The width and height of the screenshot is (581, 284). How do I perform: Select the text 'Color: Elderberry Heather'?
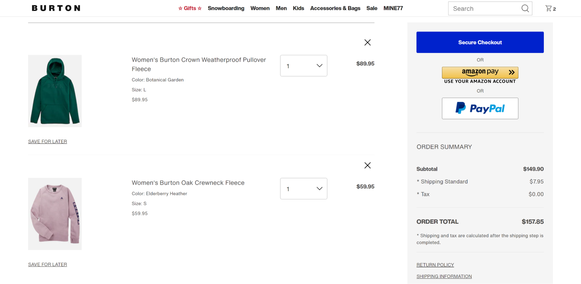pyautogui.click(x=159, y=193)
